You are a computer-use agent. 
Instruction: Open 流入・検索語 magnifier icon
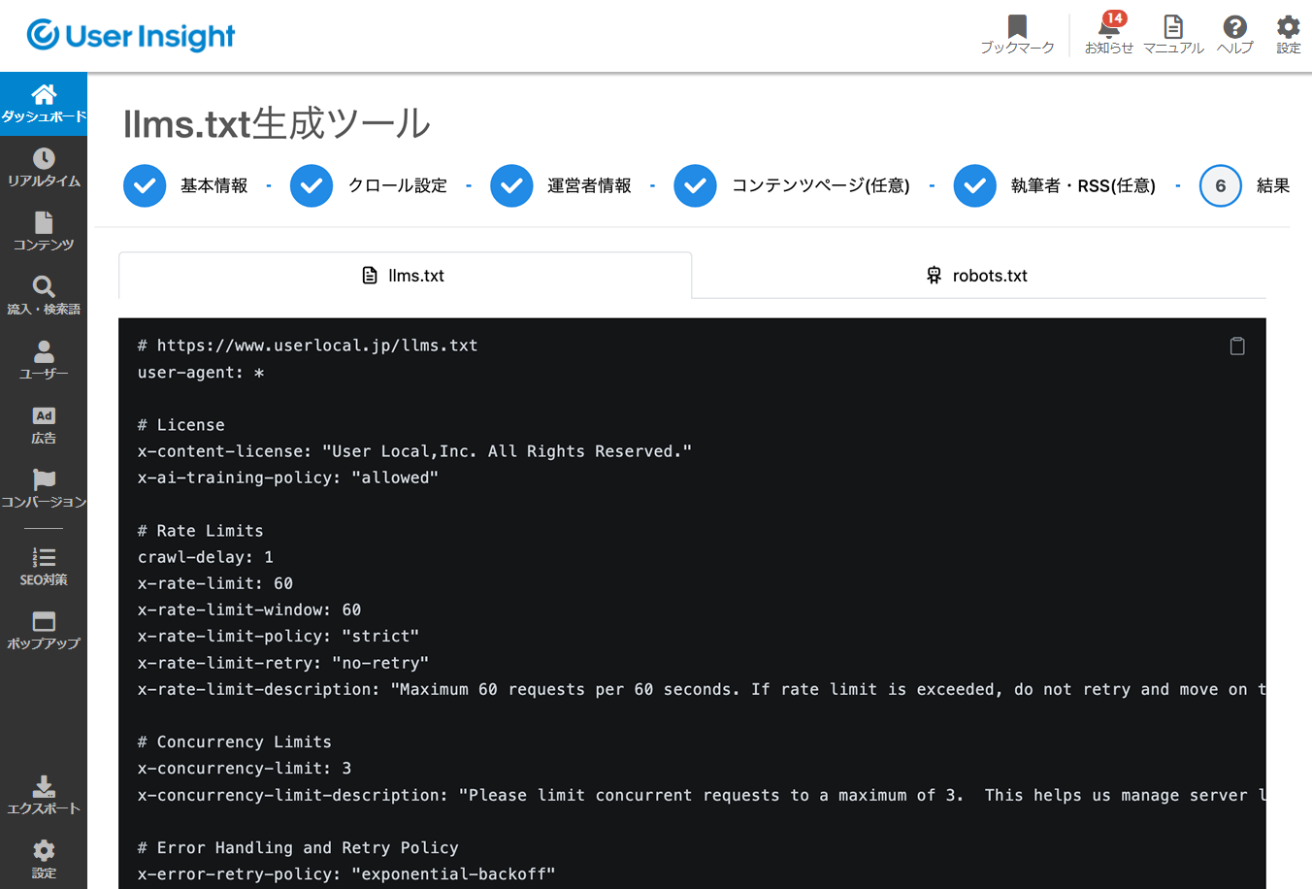44,286
